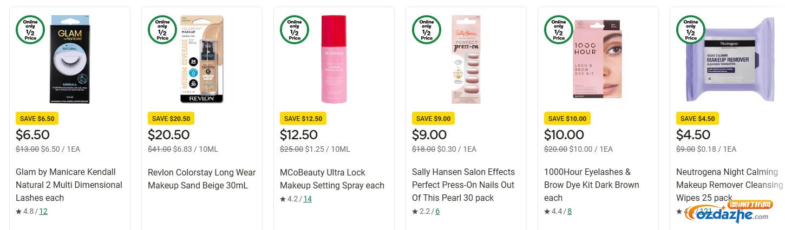Viewport: 785px width, 230px height.
Task: Click the half price badge on Neutrogena wipes
Action: tap(691, 30)
